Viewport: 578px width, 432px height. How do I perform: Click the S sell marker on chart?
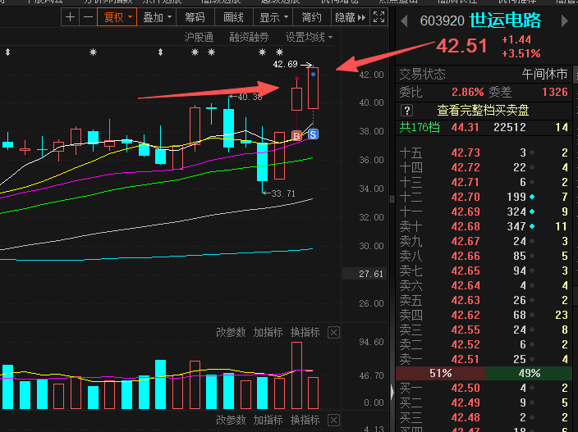tap(313, 134)
